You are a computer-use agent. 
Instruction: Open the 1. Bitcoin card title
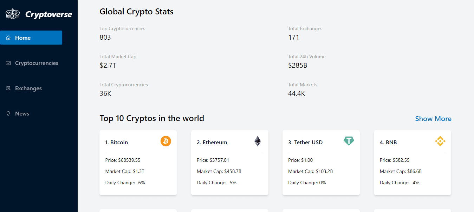[117, 142]
